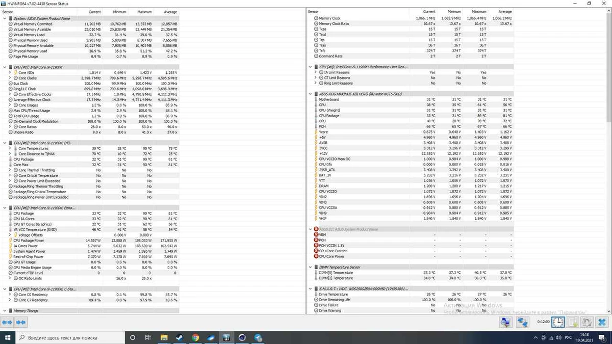Open Task View on the taskbar
This screenshot has width=612, height=344.
(x=147, y=337)
